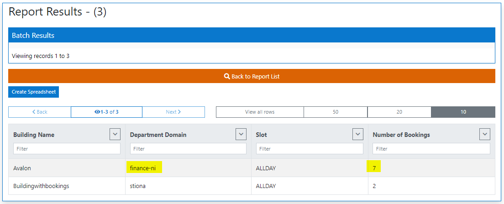This screenshot has width=504, height=204.
Task: Click the Building Name filter field
Action: [67, 149]
